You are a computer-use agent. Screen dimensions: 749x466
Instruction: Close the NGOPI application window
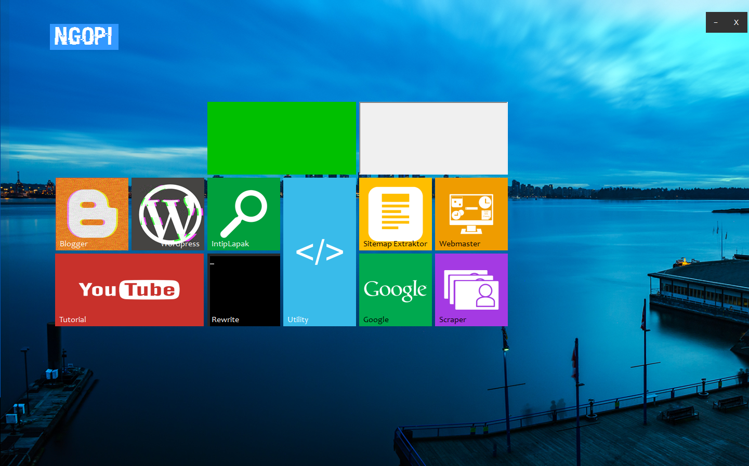click(736, 22)
